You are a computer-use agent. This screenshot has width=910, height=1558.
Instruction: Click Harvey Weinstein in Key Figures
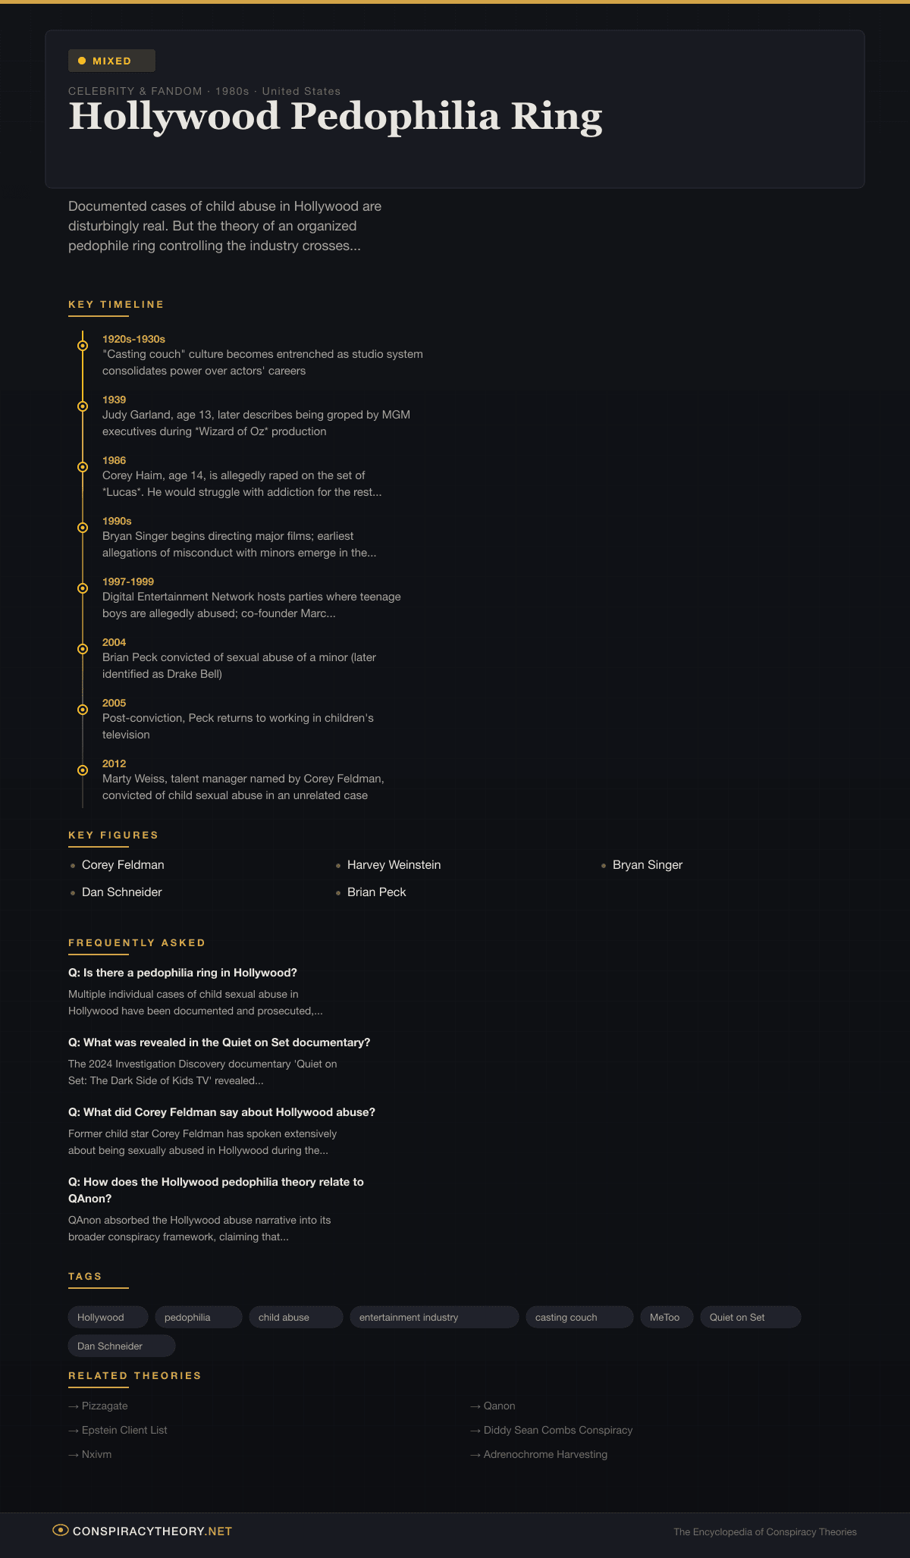point(394,865)
